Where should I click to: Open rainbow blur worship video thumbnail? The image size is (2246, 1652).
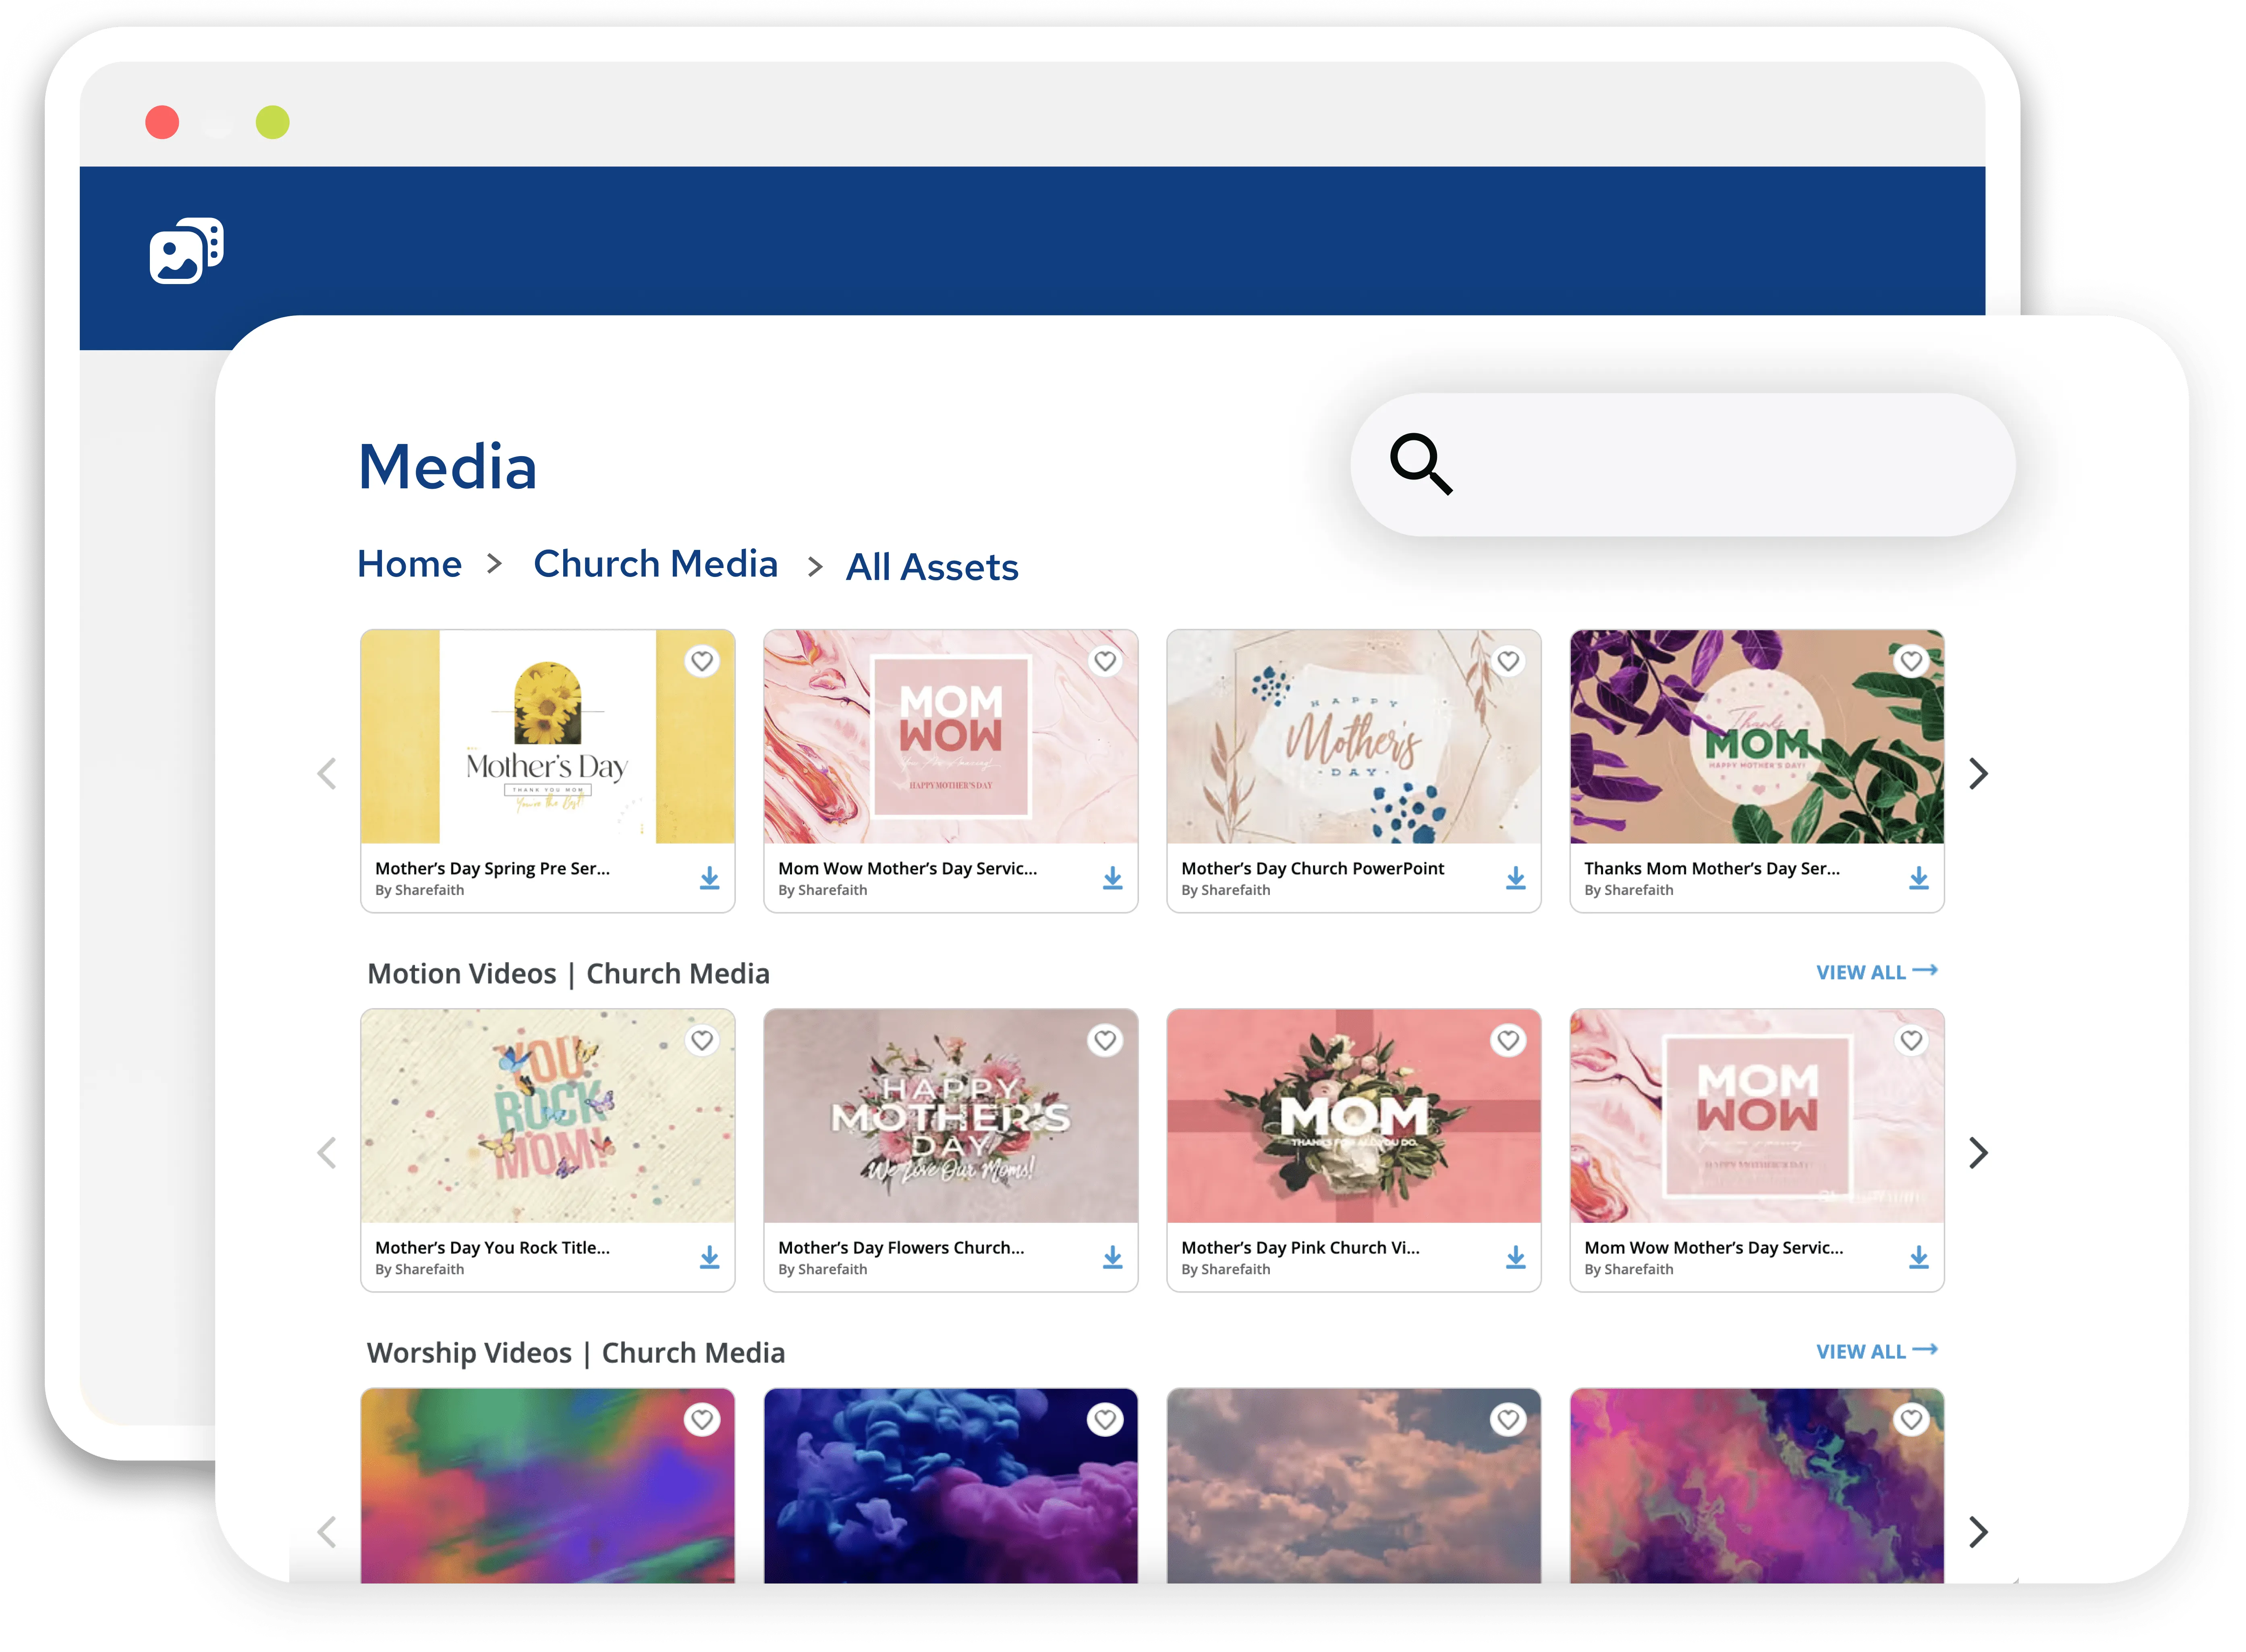click(547, 1485)
